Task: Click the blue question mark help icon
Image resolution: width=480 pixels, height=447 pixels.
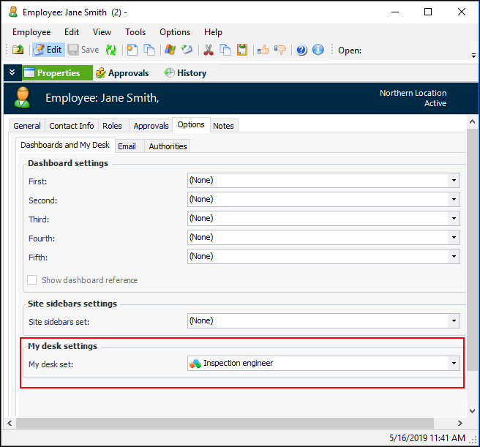Action: [x=301, y=50]
